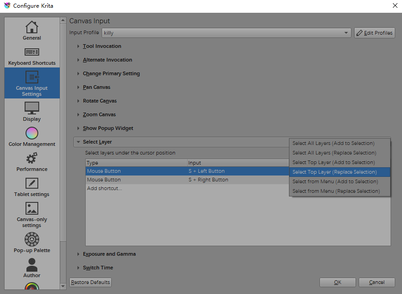
Task: Open the Author settings page
Action: [x=32, y=268]
